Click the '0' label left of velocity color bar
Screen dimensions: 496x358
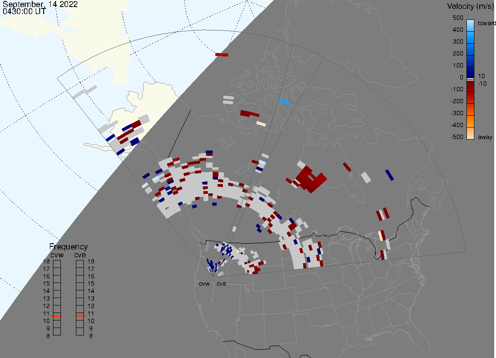coord(462,78)
